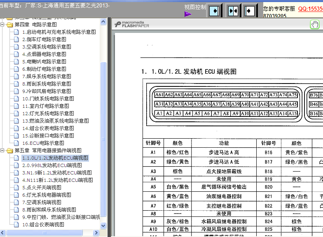Open 8.雨刮和娱乐系统端视图
Viewport: 323px width, 237px height.
coord(49,210)
